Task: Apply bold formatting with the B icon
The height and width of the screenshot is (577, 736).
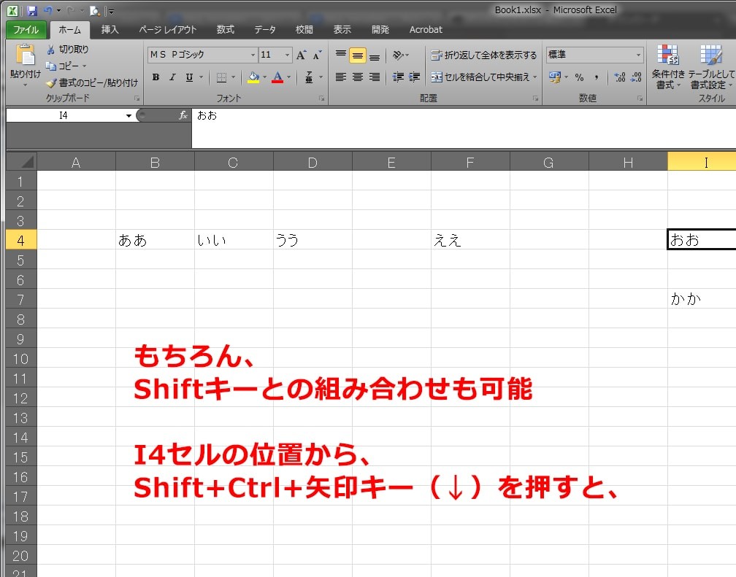Action: (x=156, y=77)
